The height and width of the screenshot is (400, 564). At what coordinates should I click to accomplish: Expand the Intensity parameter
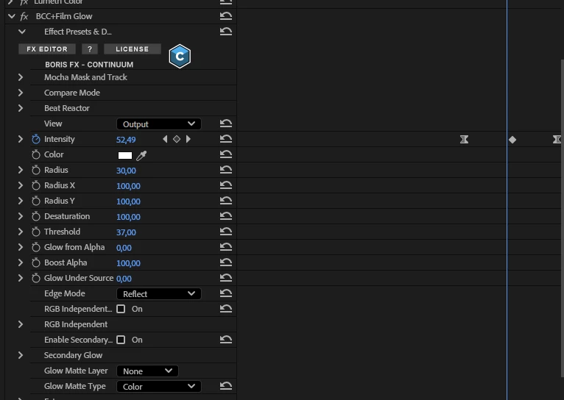coord(21,139)
